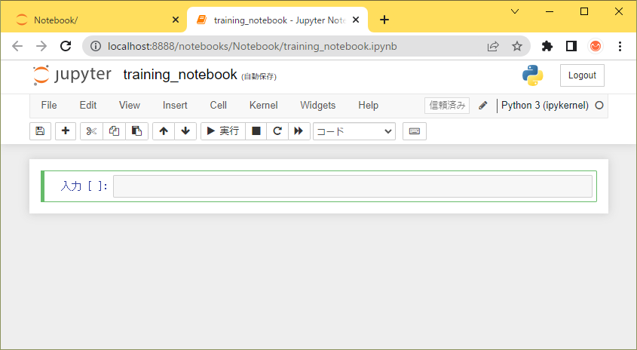Open the cell type dropdown showing コード

click(354, 131)
